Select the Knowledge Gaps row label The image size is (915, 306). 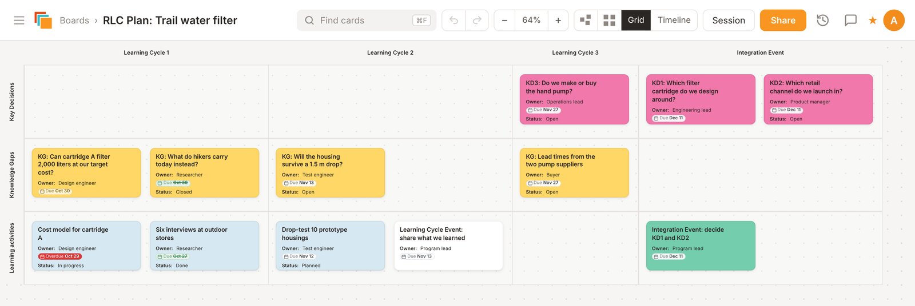[x=11, y=175]
